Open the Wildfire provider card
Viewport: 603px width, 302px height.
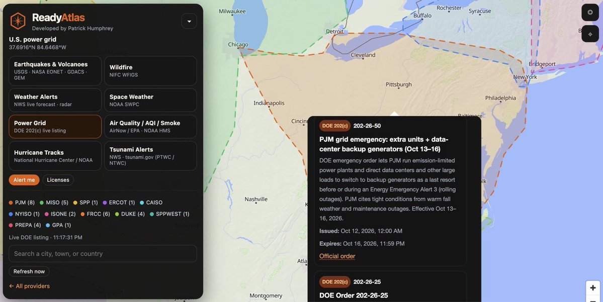pyautogui.click(x=150, y=71)
